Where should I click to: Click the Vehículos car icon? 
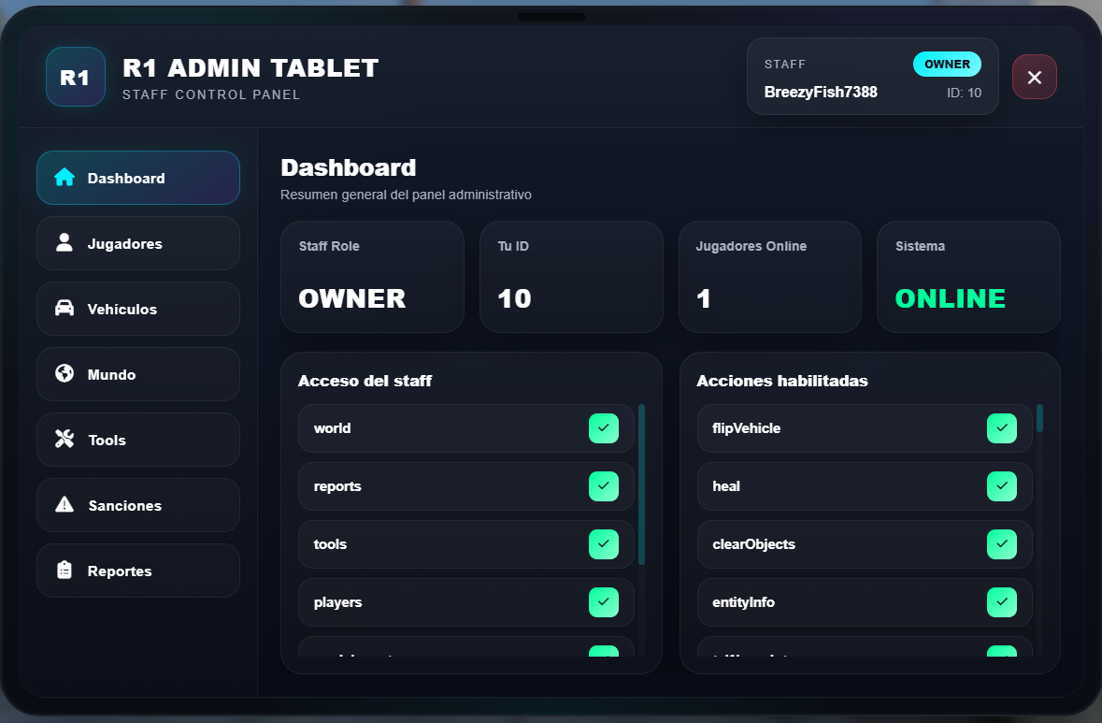click(x=64, y=308)
